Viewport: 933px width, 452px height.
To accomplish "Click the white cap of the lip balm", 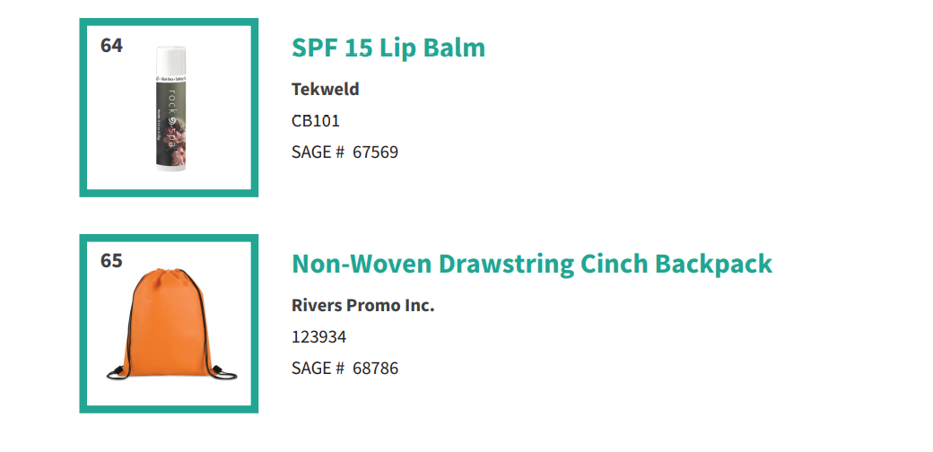I will pyautogui.click(x=172, y=61).
